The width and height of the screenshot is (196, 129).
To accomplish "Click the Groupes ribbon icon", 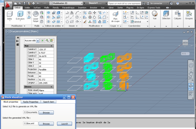I will [189, 14].
